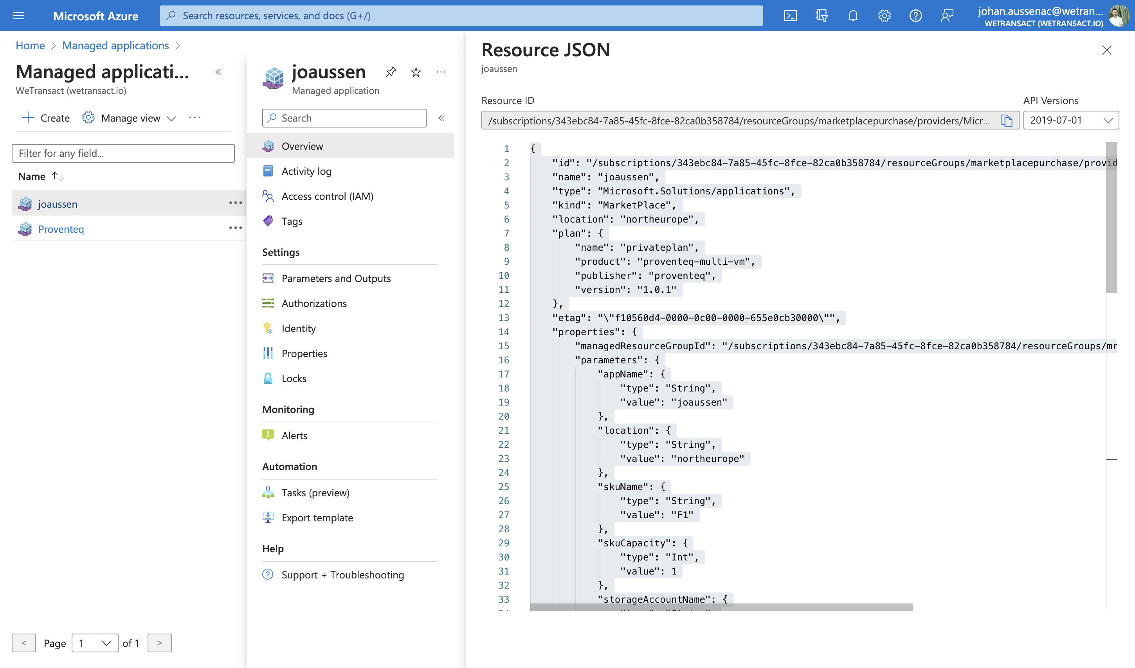
Task: Open the Feedback icon in the header
Action: click(x=947, y=16)
